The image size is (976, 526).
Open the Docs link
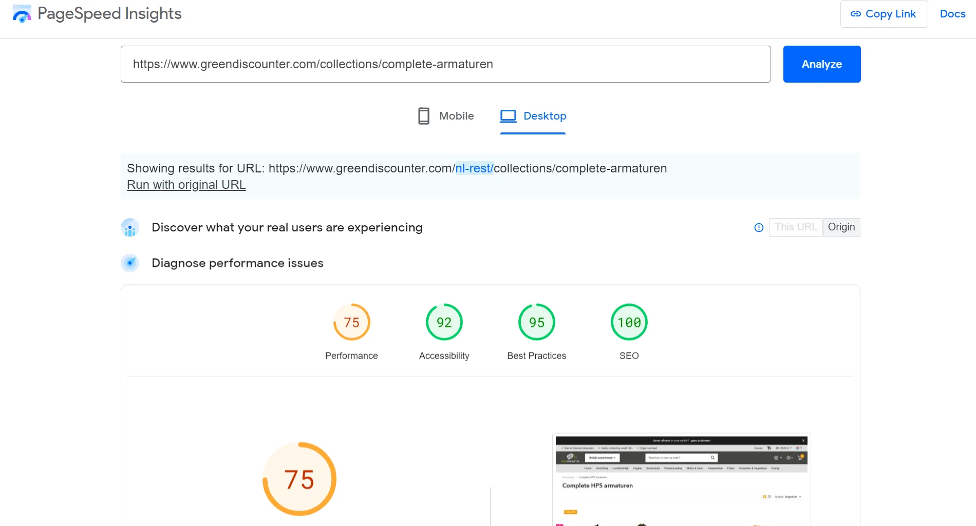point(952,14)
